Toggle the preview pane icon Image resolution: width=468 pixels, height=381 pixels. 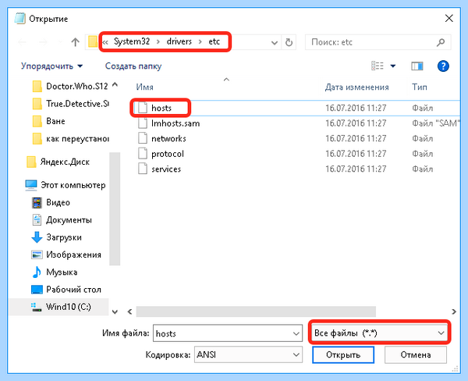coord(417,66)
